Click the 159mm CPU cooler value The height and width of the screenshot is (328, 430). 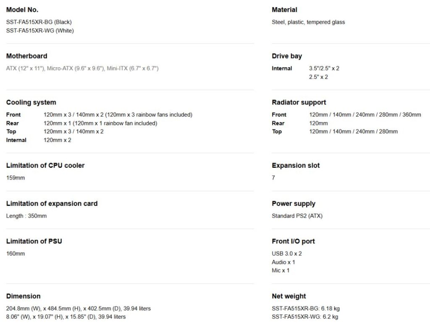(x=16, y=178)
